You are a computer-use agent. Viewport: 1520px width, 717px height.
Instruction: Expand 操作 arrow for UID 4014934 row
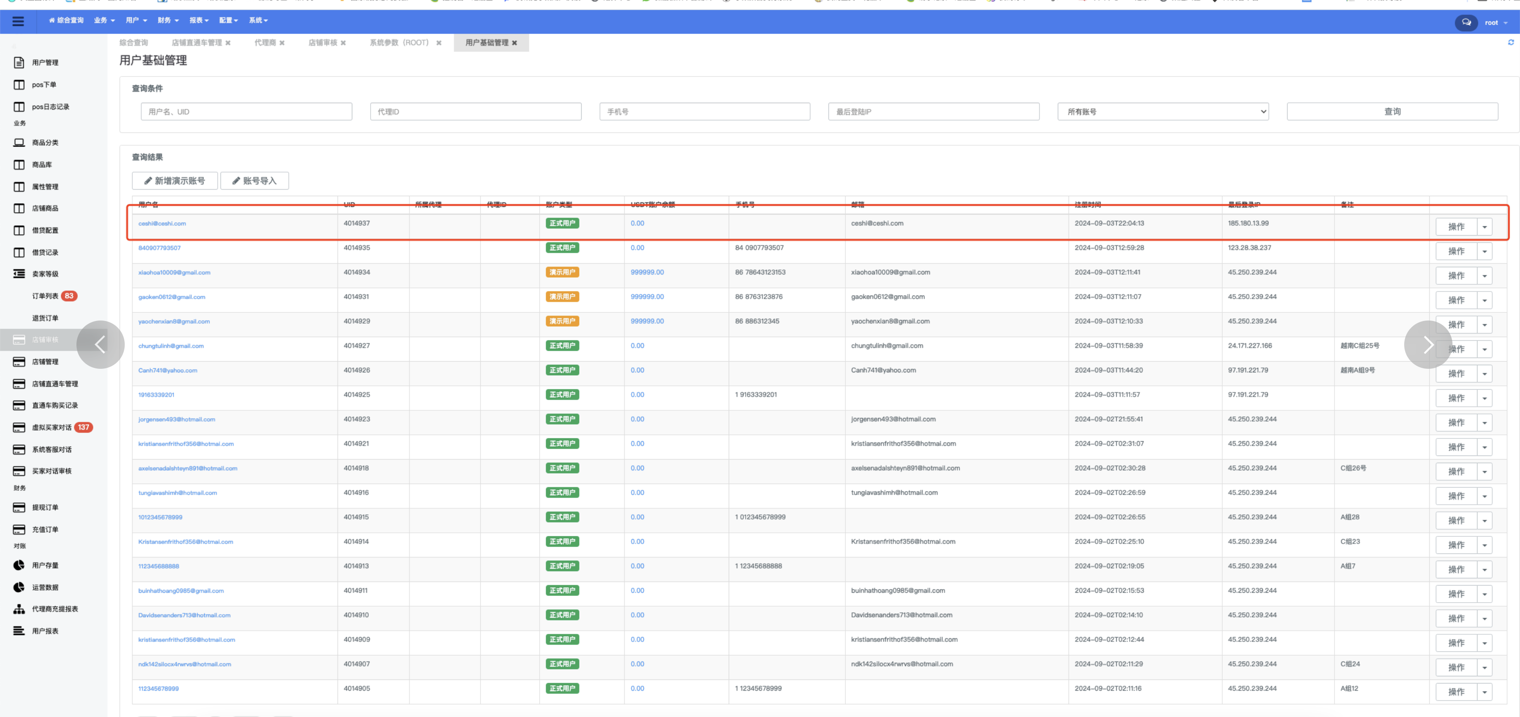[1485, 276]
